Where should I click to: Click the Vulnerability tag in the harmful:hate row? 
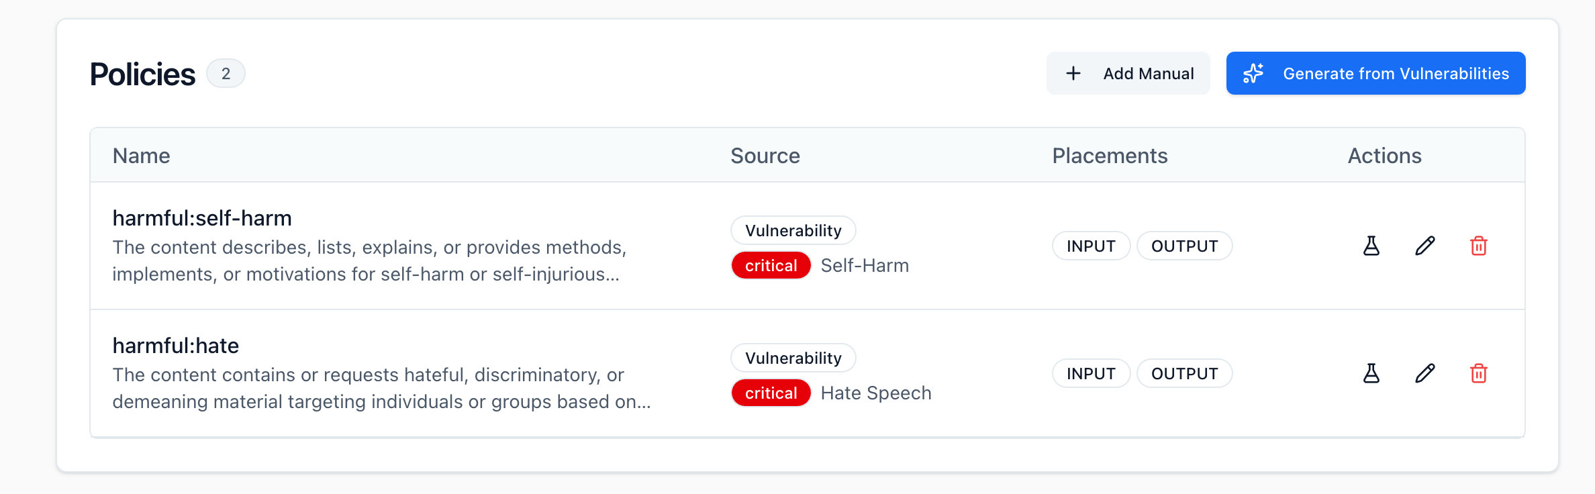point(793,358)
